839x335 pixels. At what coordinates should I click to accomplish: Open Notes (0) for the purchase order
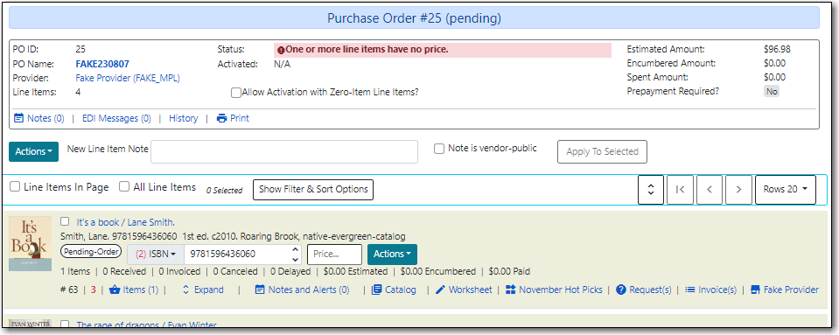(x=45, y=118)
